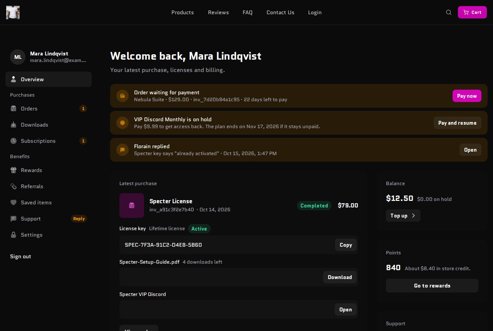Click the Downloads arrow icon in sidebar
The width and height of the screenshot is (493, 331).
tap(13, 125)
